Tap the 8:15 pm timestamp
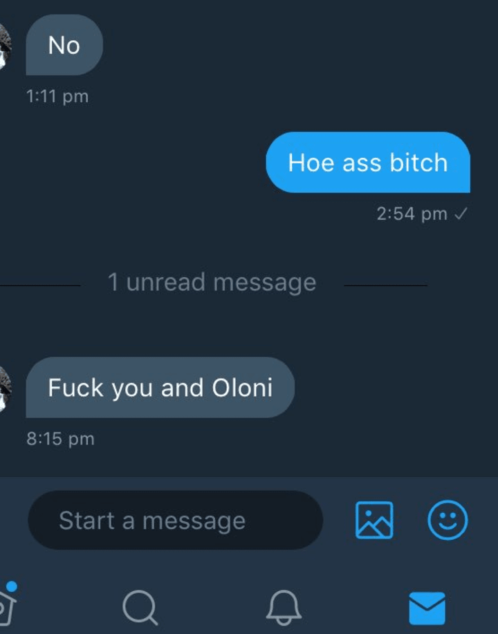498x634 pixels. pyautogui.click(x=60, y=439)
